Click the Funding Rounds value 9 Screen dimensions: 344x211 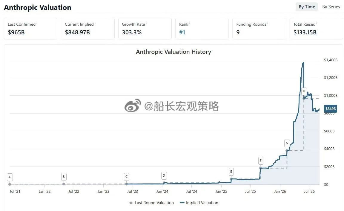point(238,32)
